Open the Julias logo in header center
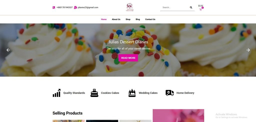 pos(130,7)
